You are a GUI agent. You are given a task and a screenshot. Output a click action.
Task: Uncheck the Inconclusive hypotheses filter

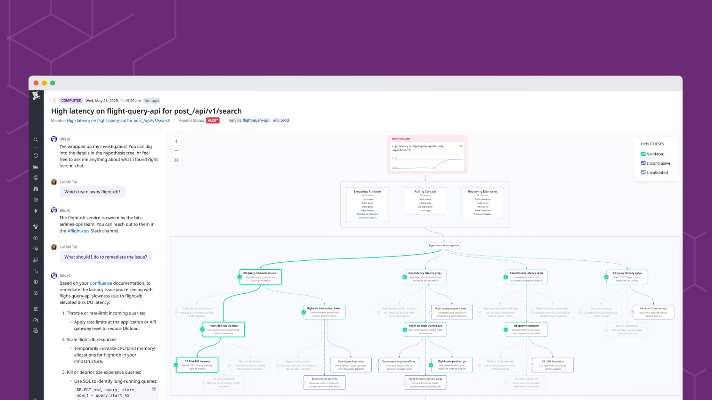[643, 163]
